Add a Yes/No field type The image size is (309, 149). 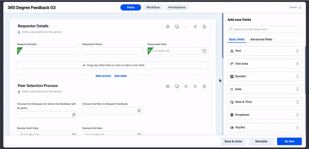coord(265,127)
